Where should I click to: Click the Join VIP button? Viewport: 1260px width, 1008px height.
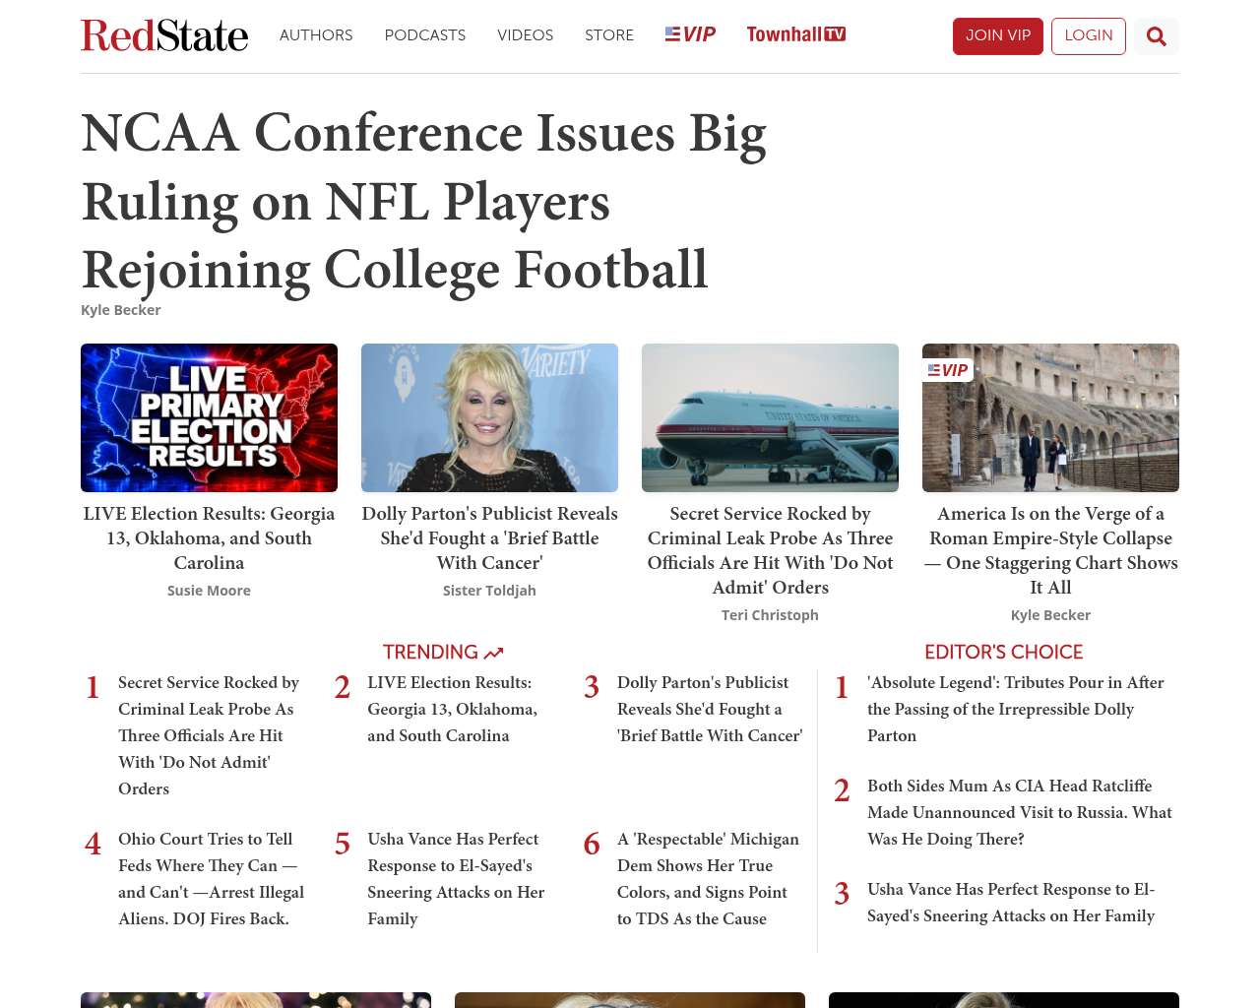tap(998, 36)
